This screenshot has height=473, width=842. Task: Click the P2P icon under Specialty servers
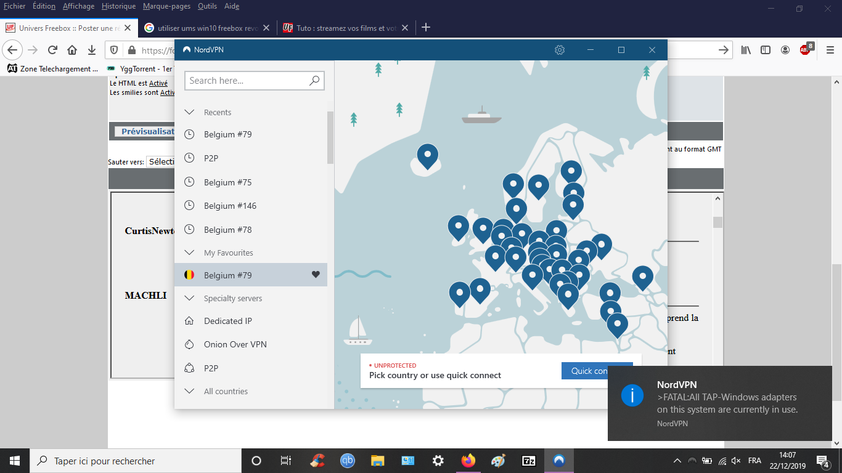pyautogui.click(x=190, y=368)
